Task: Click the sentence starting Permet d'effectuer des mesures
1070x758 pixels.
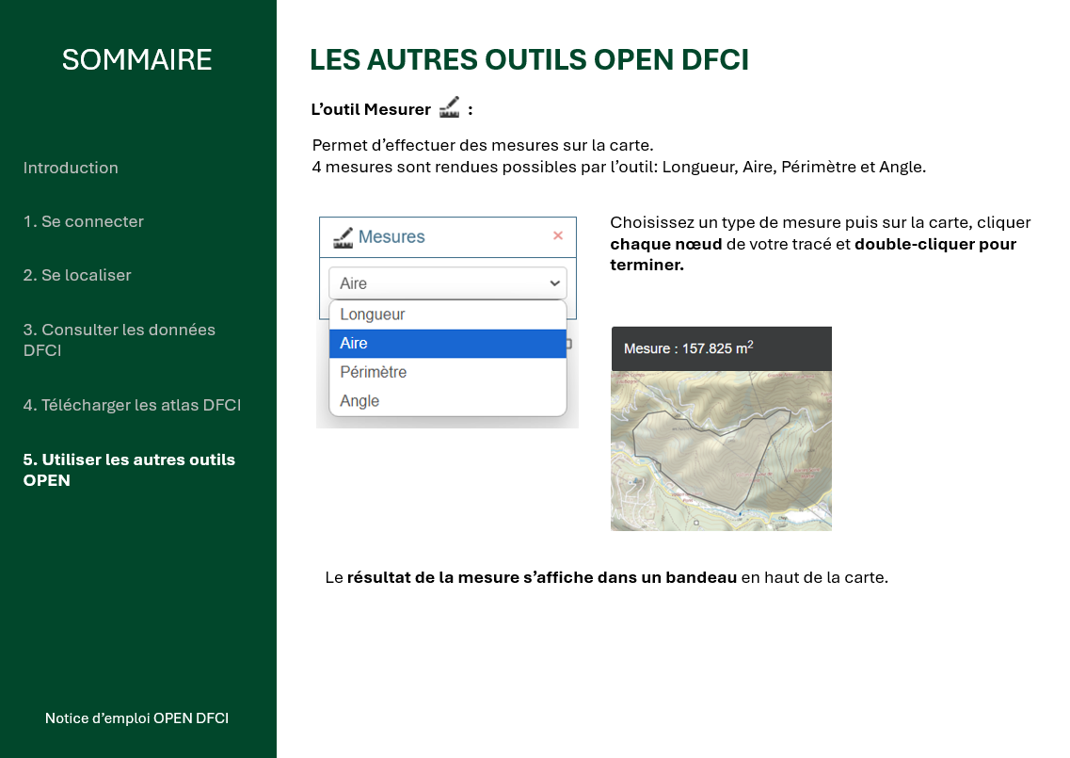Action: point(483,145)
